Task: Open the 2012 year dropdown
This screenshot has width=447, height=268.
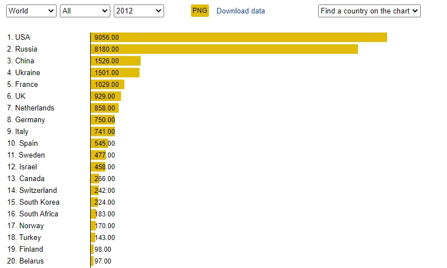Action: coord(139,11)
